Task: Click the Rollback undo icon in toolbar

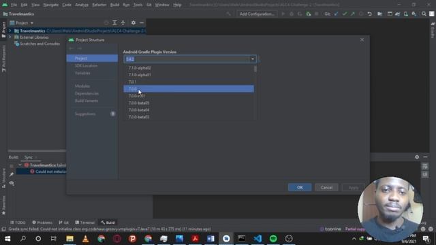Action: 369,14
